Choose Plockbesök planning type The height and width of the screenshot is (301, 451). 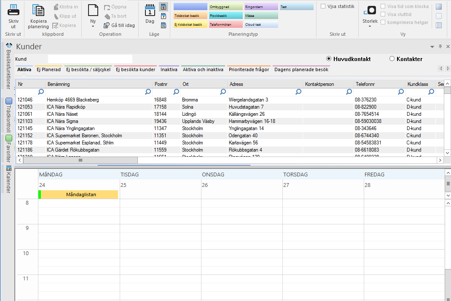[x=226, y=16]
